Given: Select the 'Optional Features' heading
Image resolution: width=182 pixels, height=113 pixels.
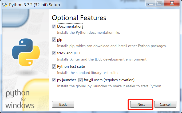Looking at the screenshot, I should [79, 18].
